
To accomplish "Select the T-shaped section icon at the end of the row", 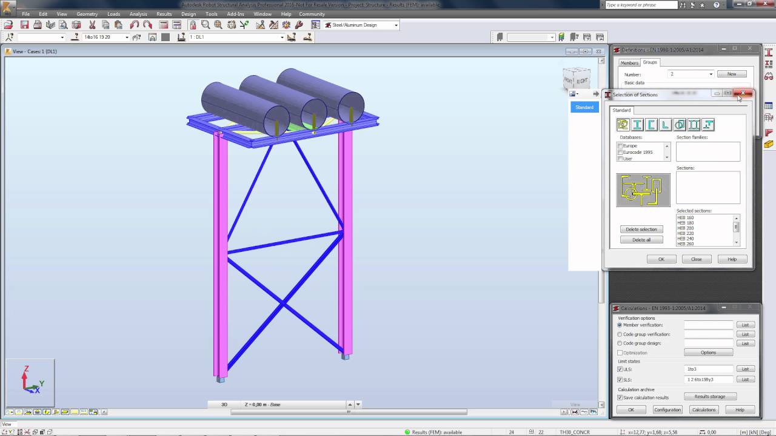I will (708, 125).
